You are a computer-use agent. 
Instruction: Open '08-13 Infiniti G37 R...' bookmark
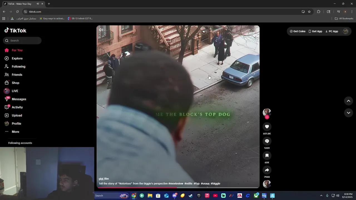(x=80, y=19)
